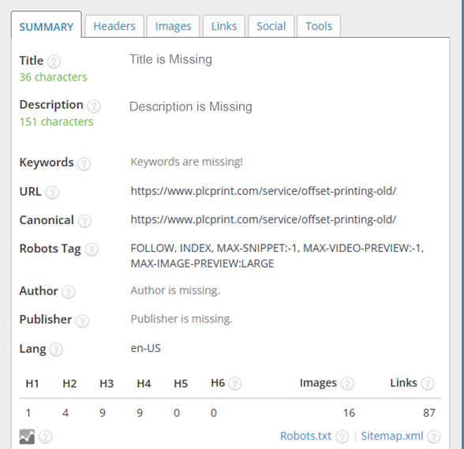Go to the Tools tab
The height and width of the screenshot is (449, 464).
click(319, 26)
